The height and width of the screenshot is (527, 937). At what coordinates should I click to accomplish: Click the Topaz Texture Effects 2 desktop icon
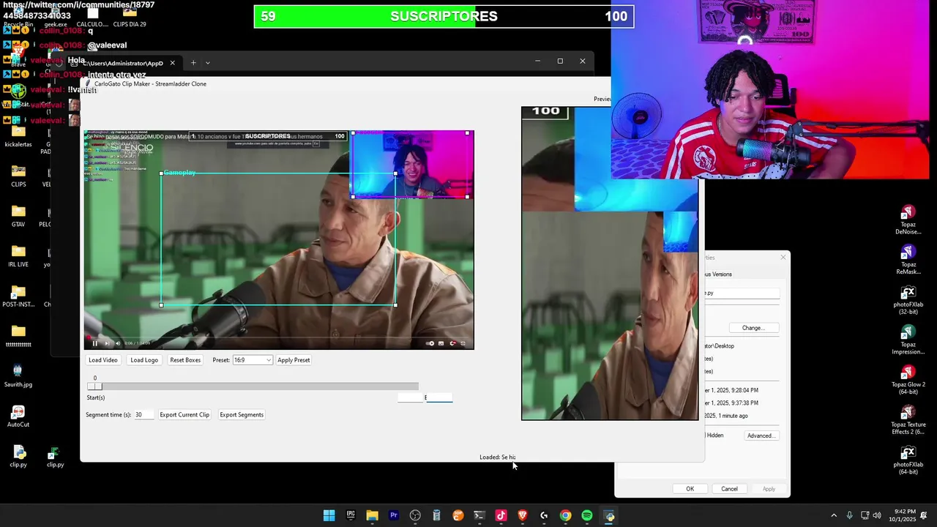point(908,420)
